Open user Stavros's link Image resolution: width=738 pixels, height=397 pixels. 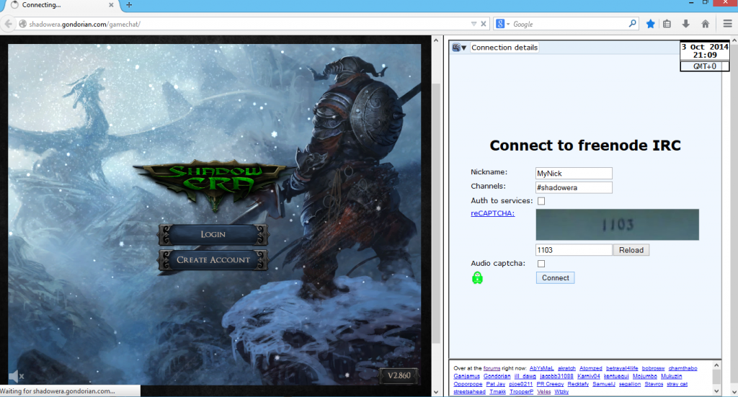[x=653, y=384]
